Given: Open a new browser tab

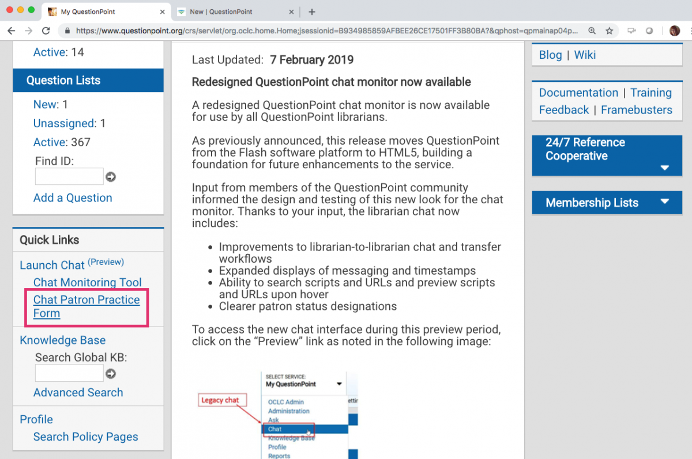Looking at the screenshot, I should tap(312, 12).
